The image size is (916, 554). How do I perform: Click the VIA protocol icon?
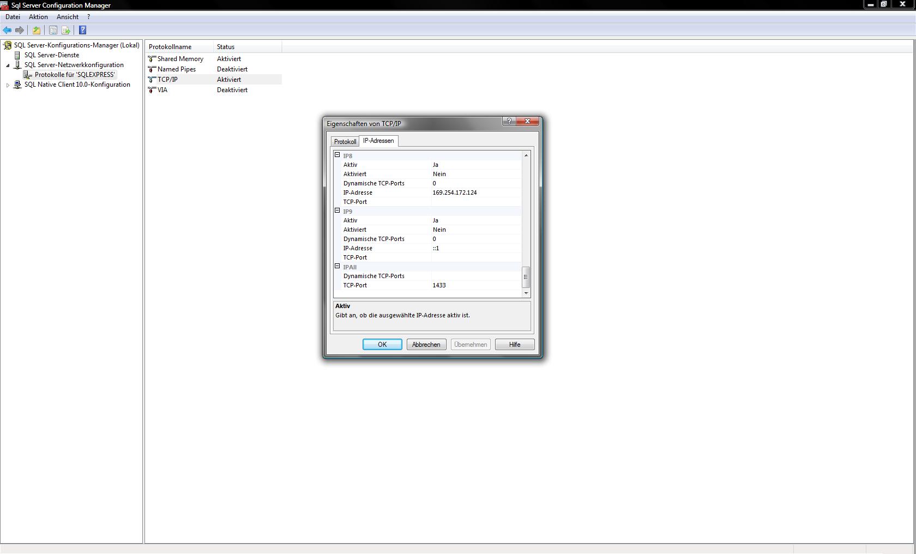pos(152,90)
